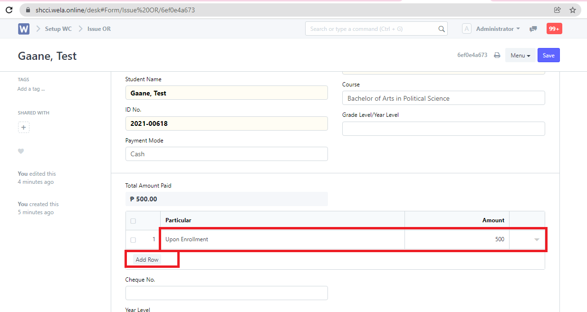
Task: Click the Add Row button
Action: tap(147, 260)
